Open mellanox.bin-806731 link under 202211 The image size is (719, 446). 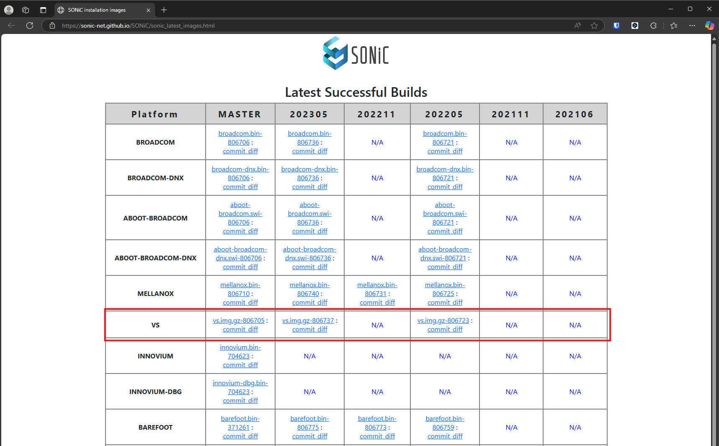coord(377,289)
